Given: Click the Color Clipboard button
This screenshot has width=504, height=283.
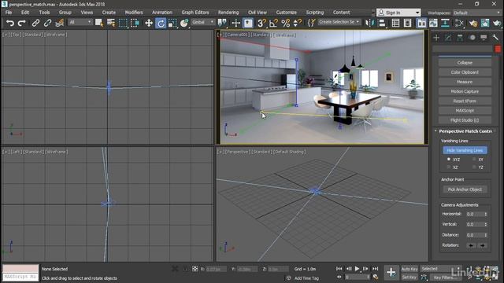Looking at the screenshot, I should tap(465, 72).
